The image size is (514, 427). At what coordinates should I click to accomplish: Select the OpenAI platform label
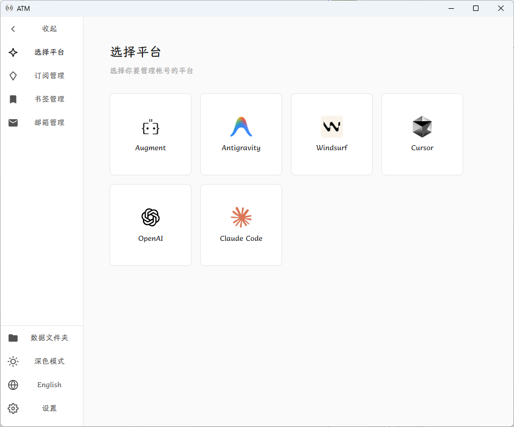151,239
